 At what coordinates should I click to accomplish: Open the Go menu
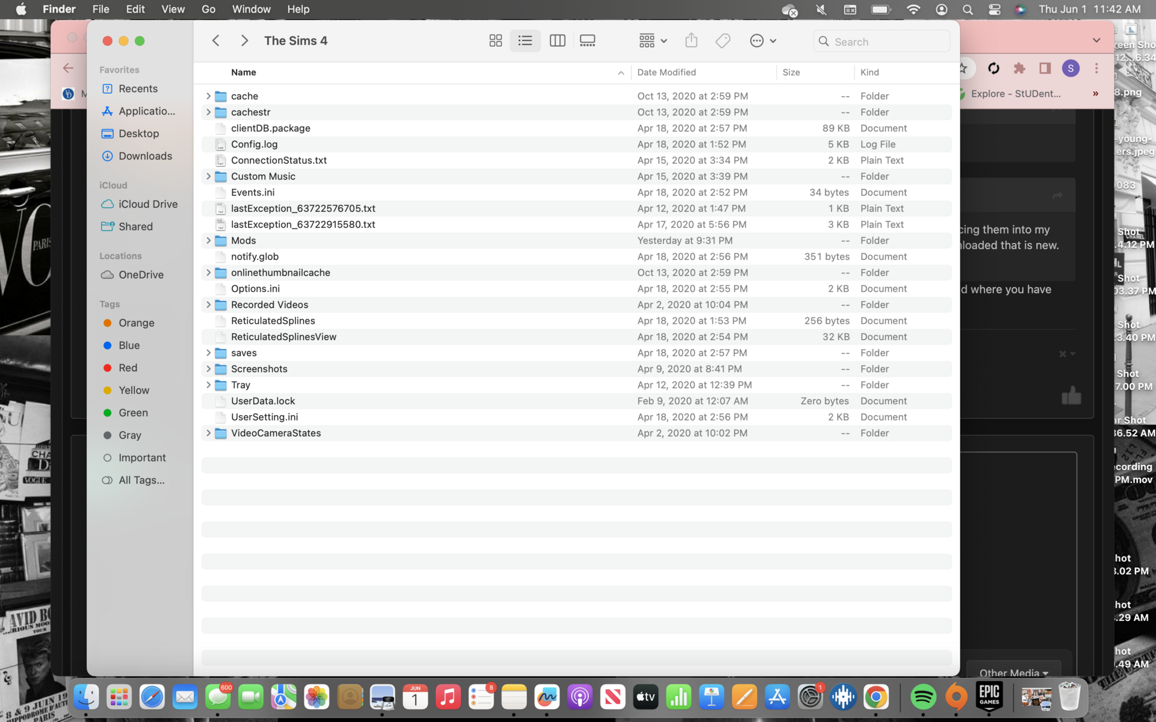(x=208, y=9)
